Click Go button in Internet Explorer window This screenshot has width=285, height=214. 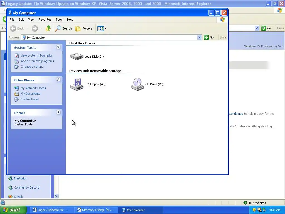266,28
